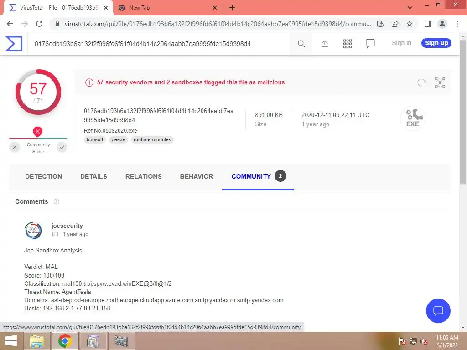Select the COMMUNITY tab
The width and height of the screenshot is (467, 350).
click(x=258, y=176)
